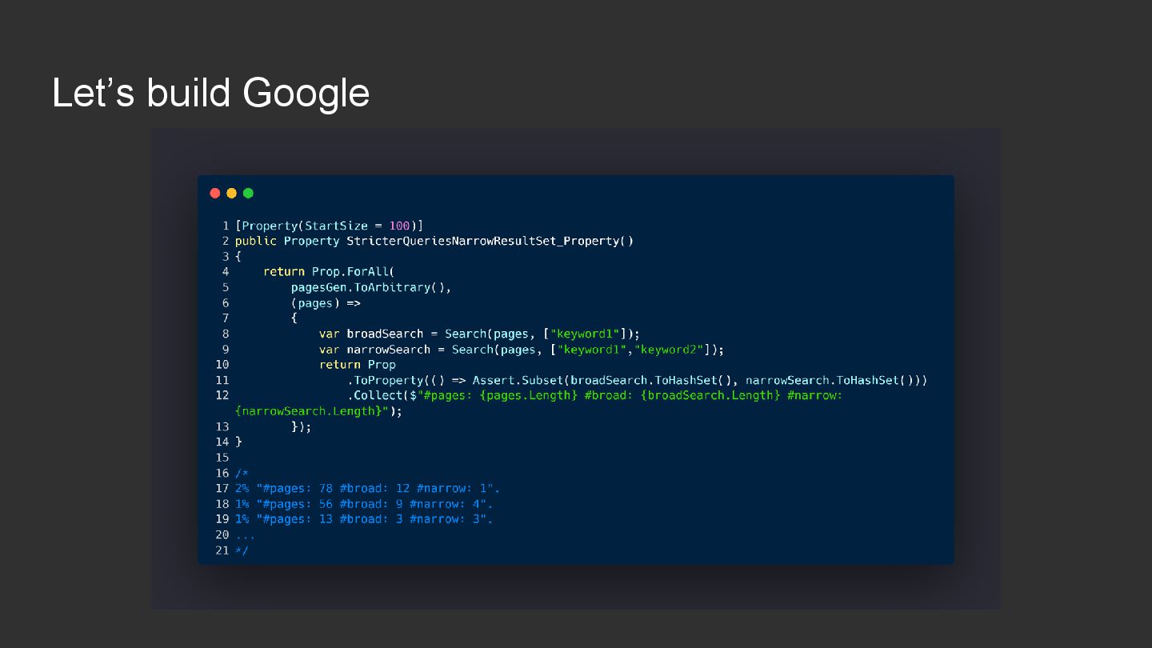The image size is (1152, 648).
Task: Click the "Assert.Subset" call
Action: (518, 380)
